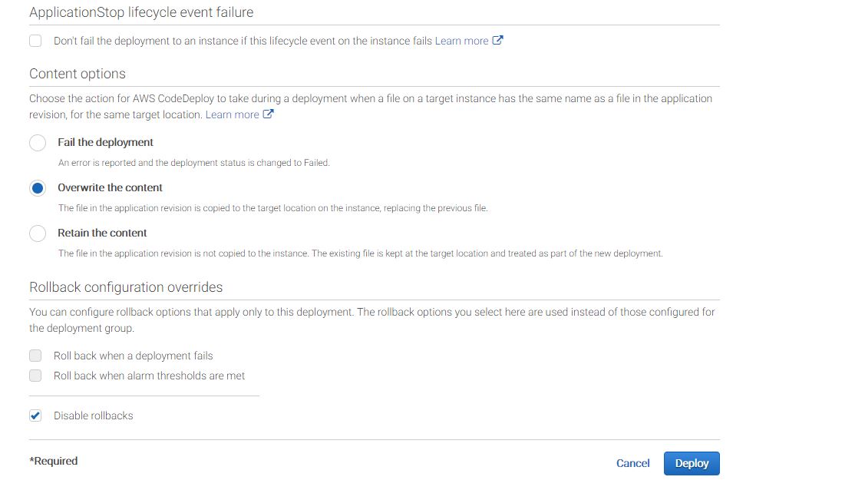Uncheck the Disable rollbacks checkbox
The height and width of the screenshot is (490, 865).
pyautogui.click(x=35, y=416)
